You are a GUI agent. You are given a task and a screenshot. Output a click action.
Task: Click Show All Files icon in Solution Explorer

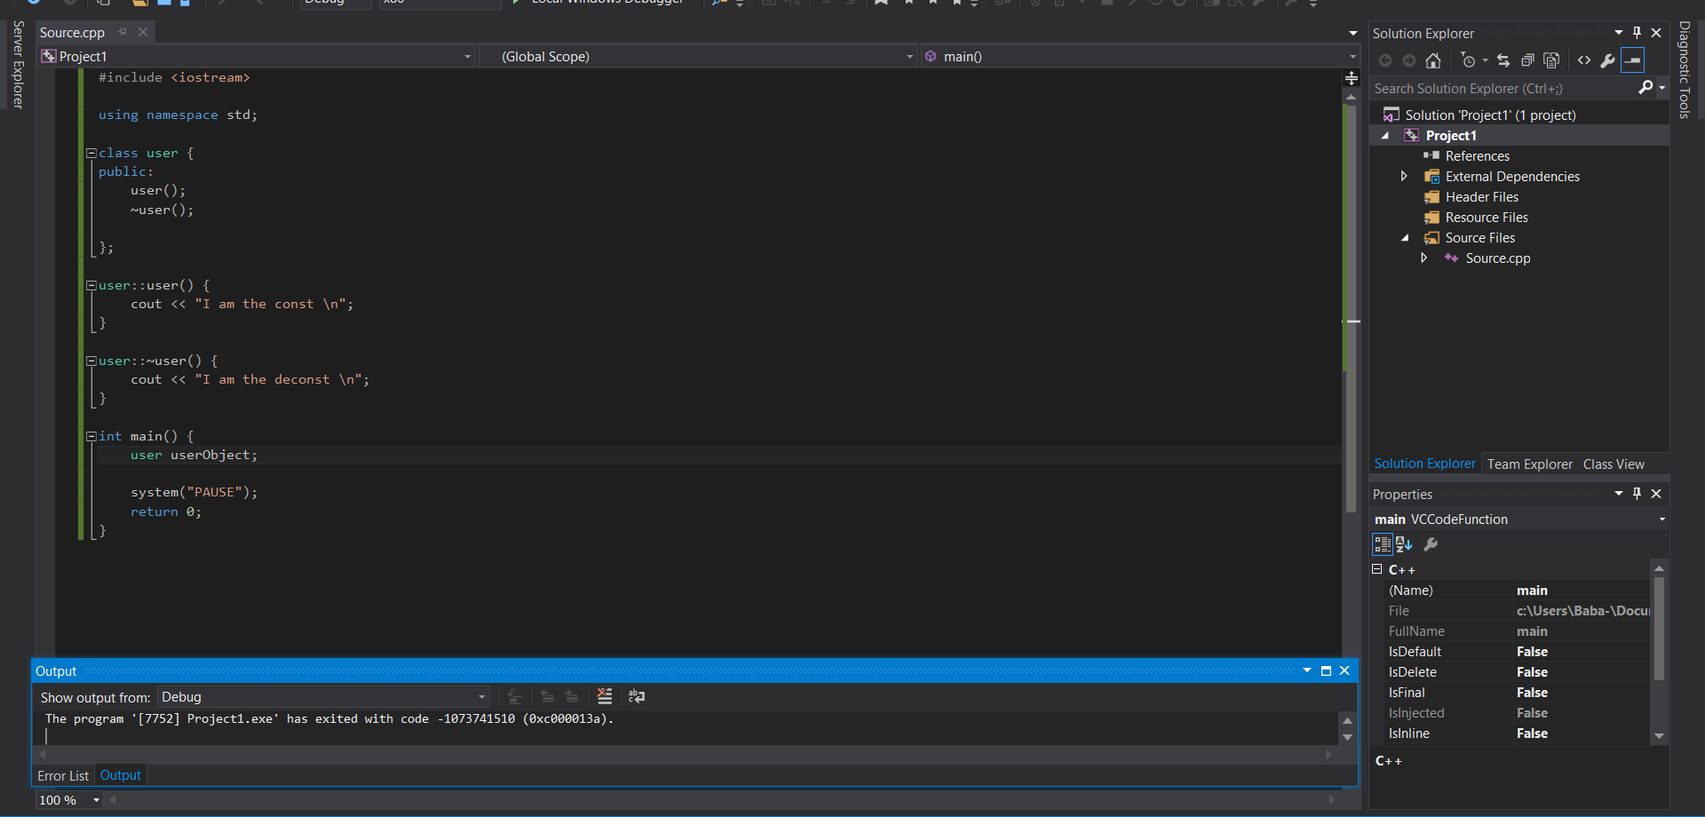tap(1551, 60)
